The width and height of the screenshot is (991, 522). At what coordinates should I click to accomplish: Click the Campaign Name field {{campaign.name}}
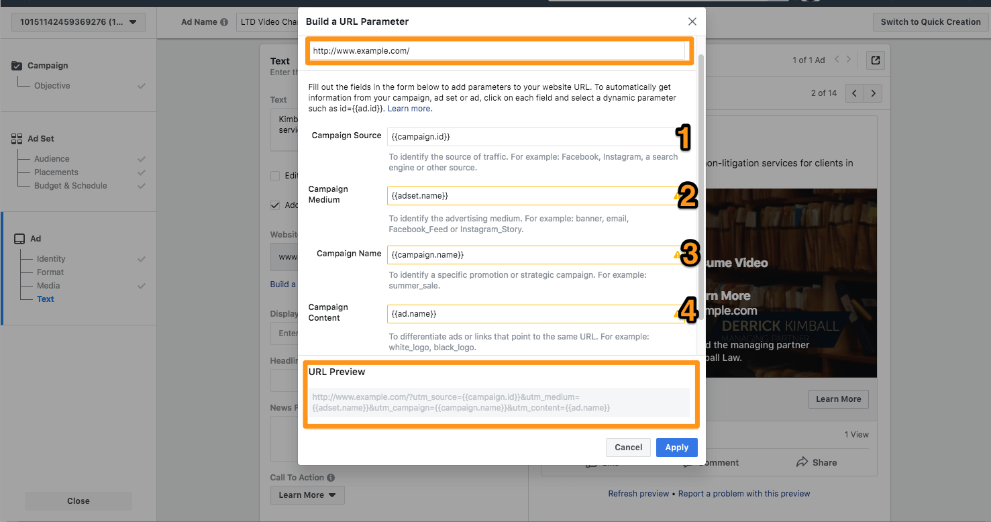click(535, 255)
